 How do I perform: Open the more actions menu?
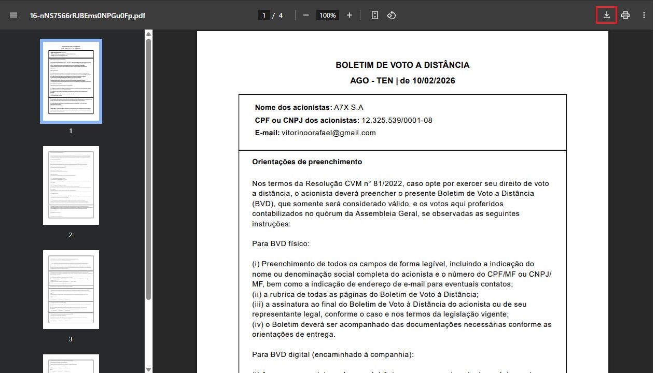point(644,15)
